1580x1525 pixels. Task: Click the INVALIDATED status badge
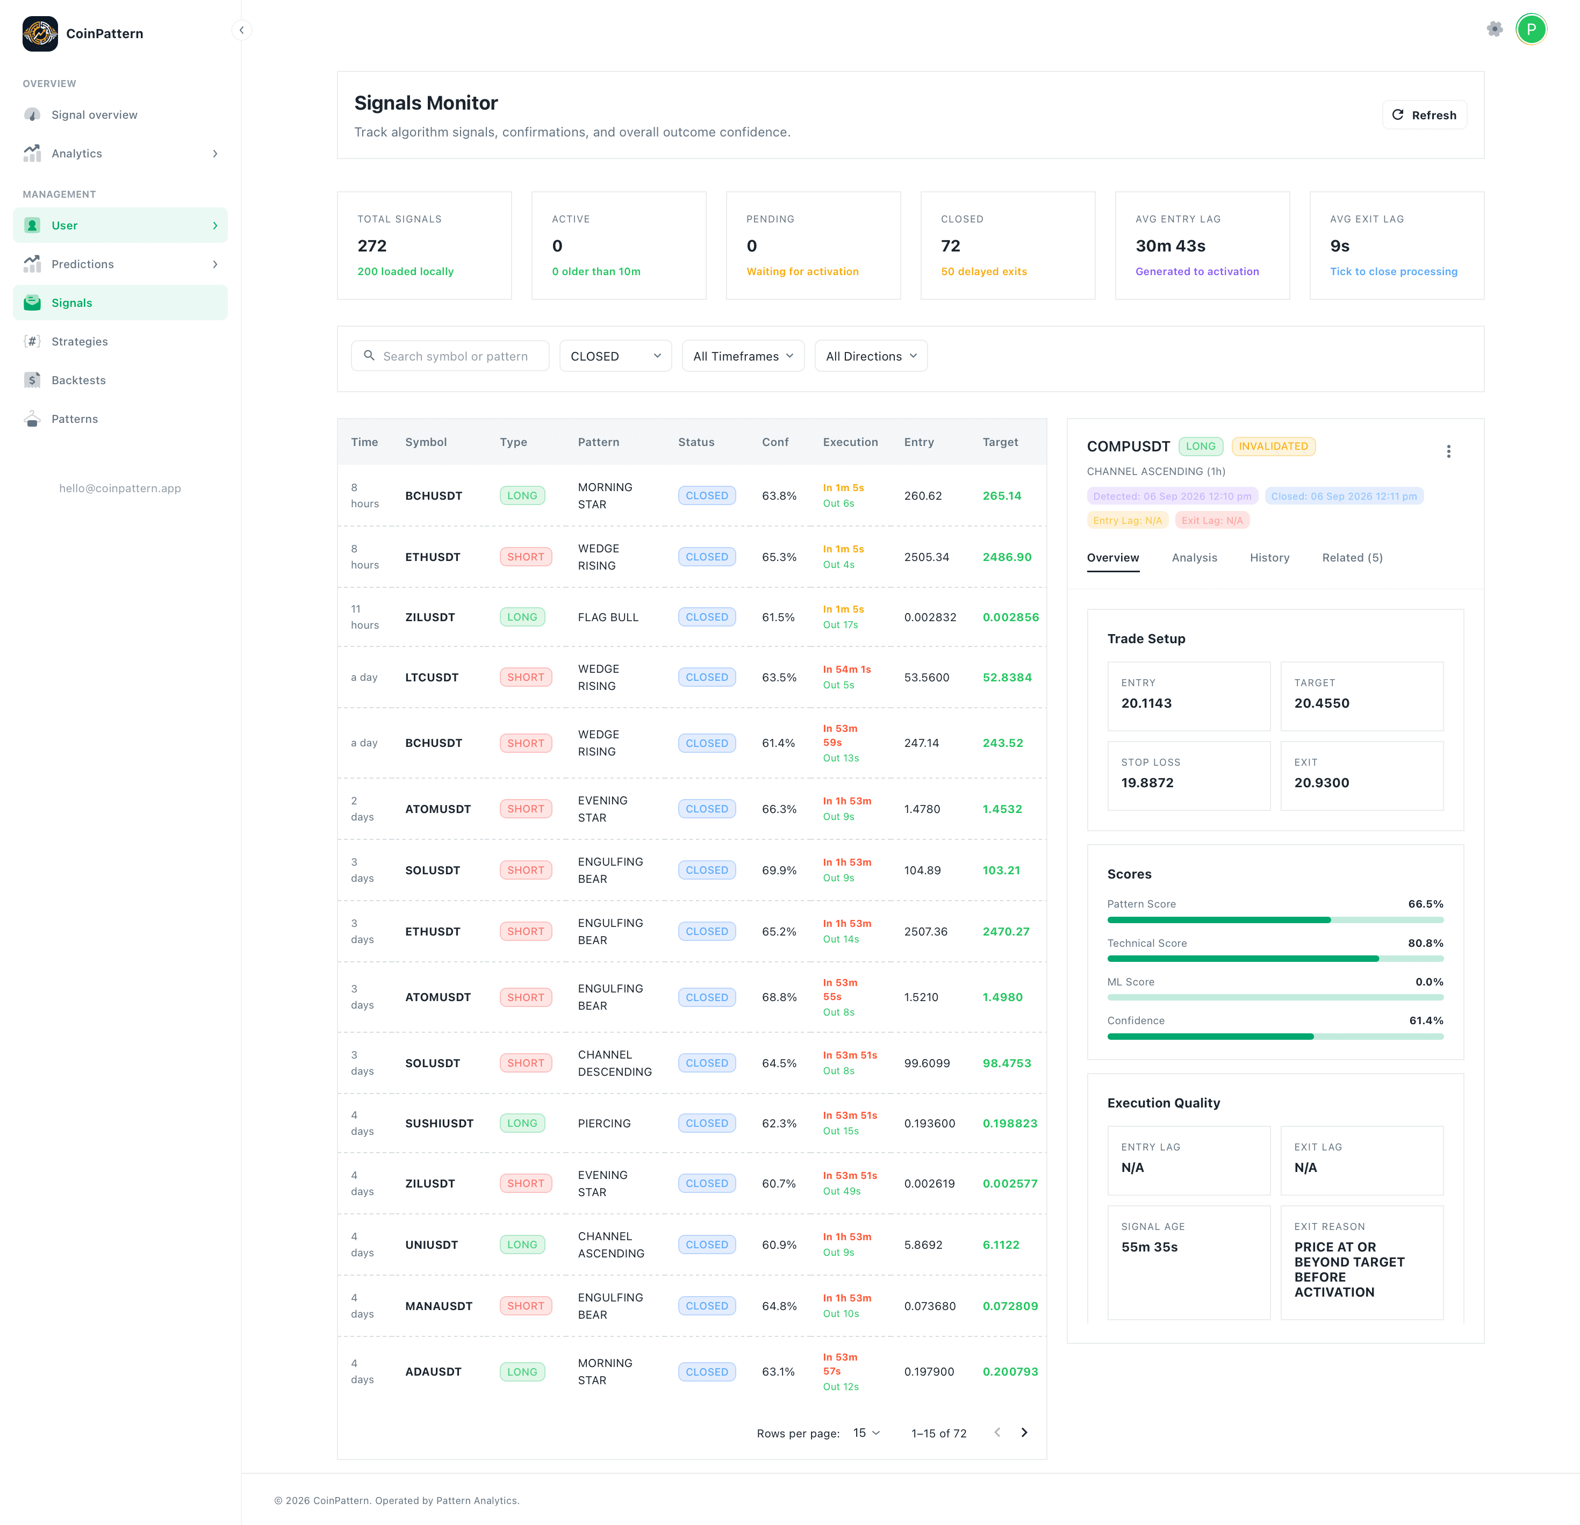point(1273,447)
